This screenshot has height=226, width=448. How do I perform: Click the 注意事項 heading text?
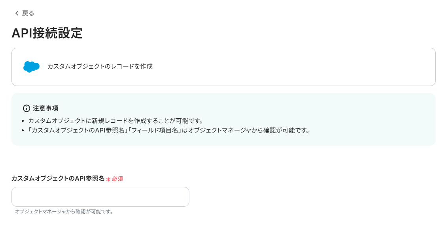coord(46,108)
